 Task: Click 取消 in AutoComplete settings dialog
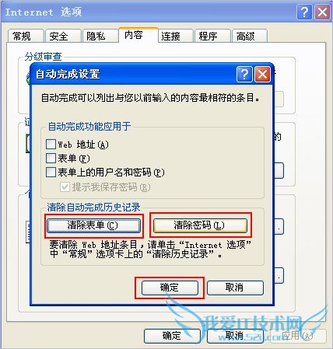[x=235, y=288]
